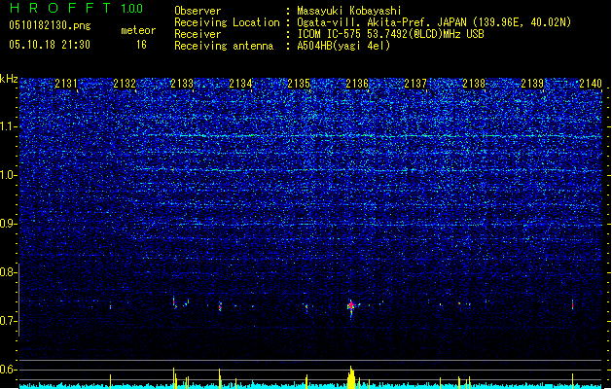Select the A504HB(yagi 4el) antenna text

343,46
